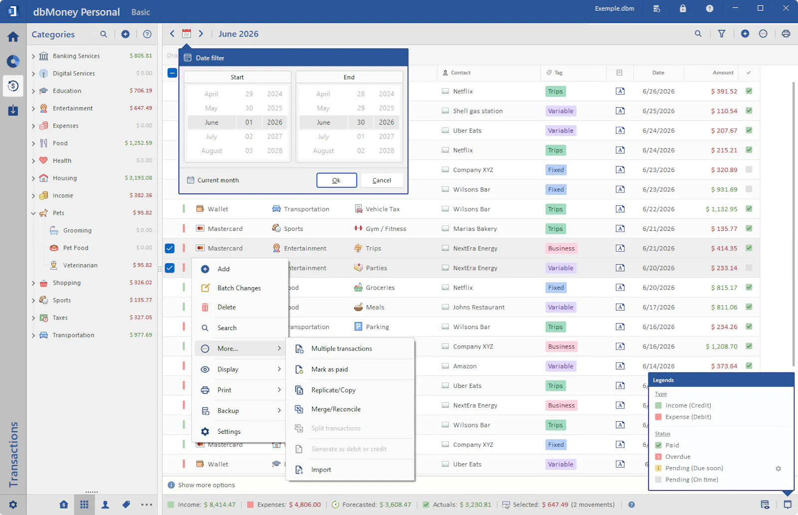Open database icon next to Exemple.dbm
This screenshot has height=515, width=798.
point(656,8)
